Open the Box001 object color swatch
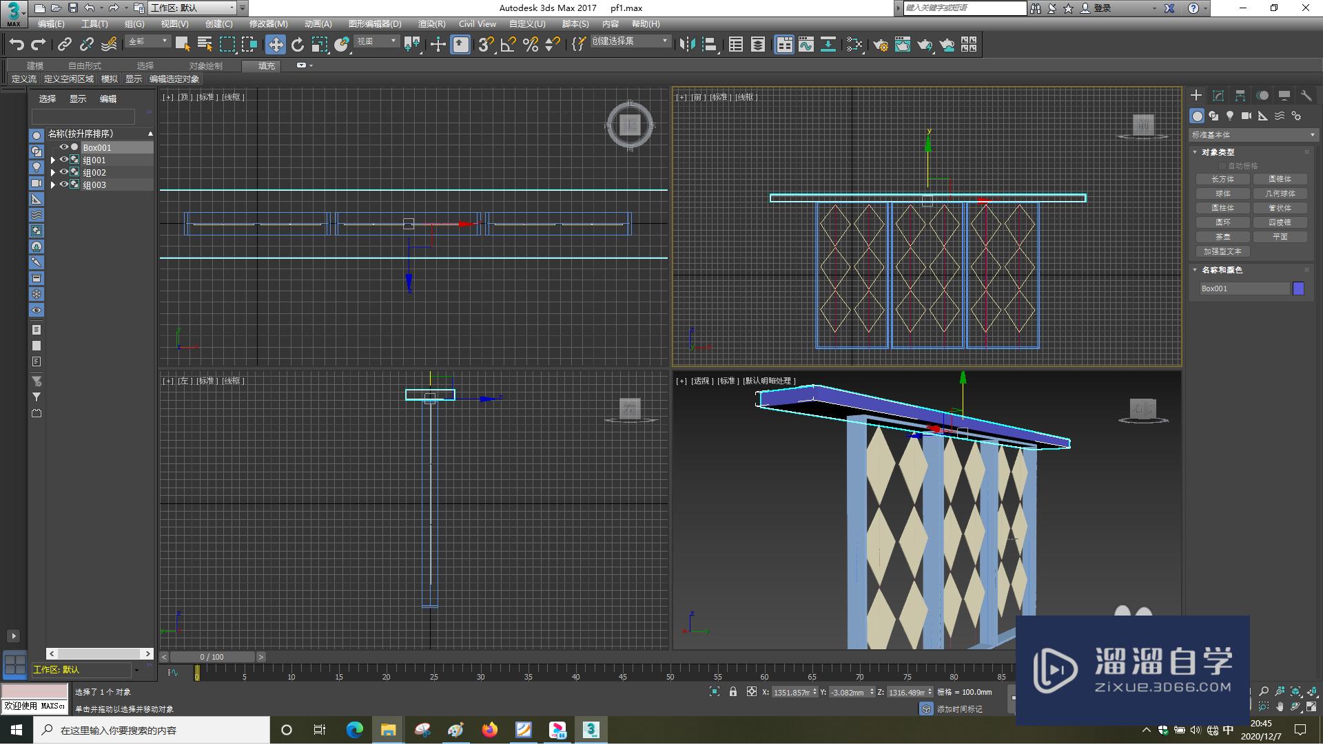 (1299, 288)
